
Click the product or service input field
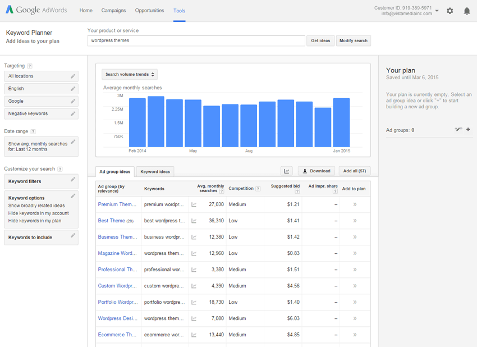tap(196, 40)
